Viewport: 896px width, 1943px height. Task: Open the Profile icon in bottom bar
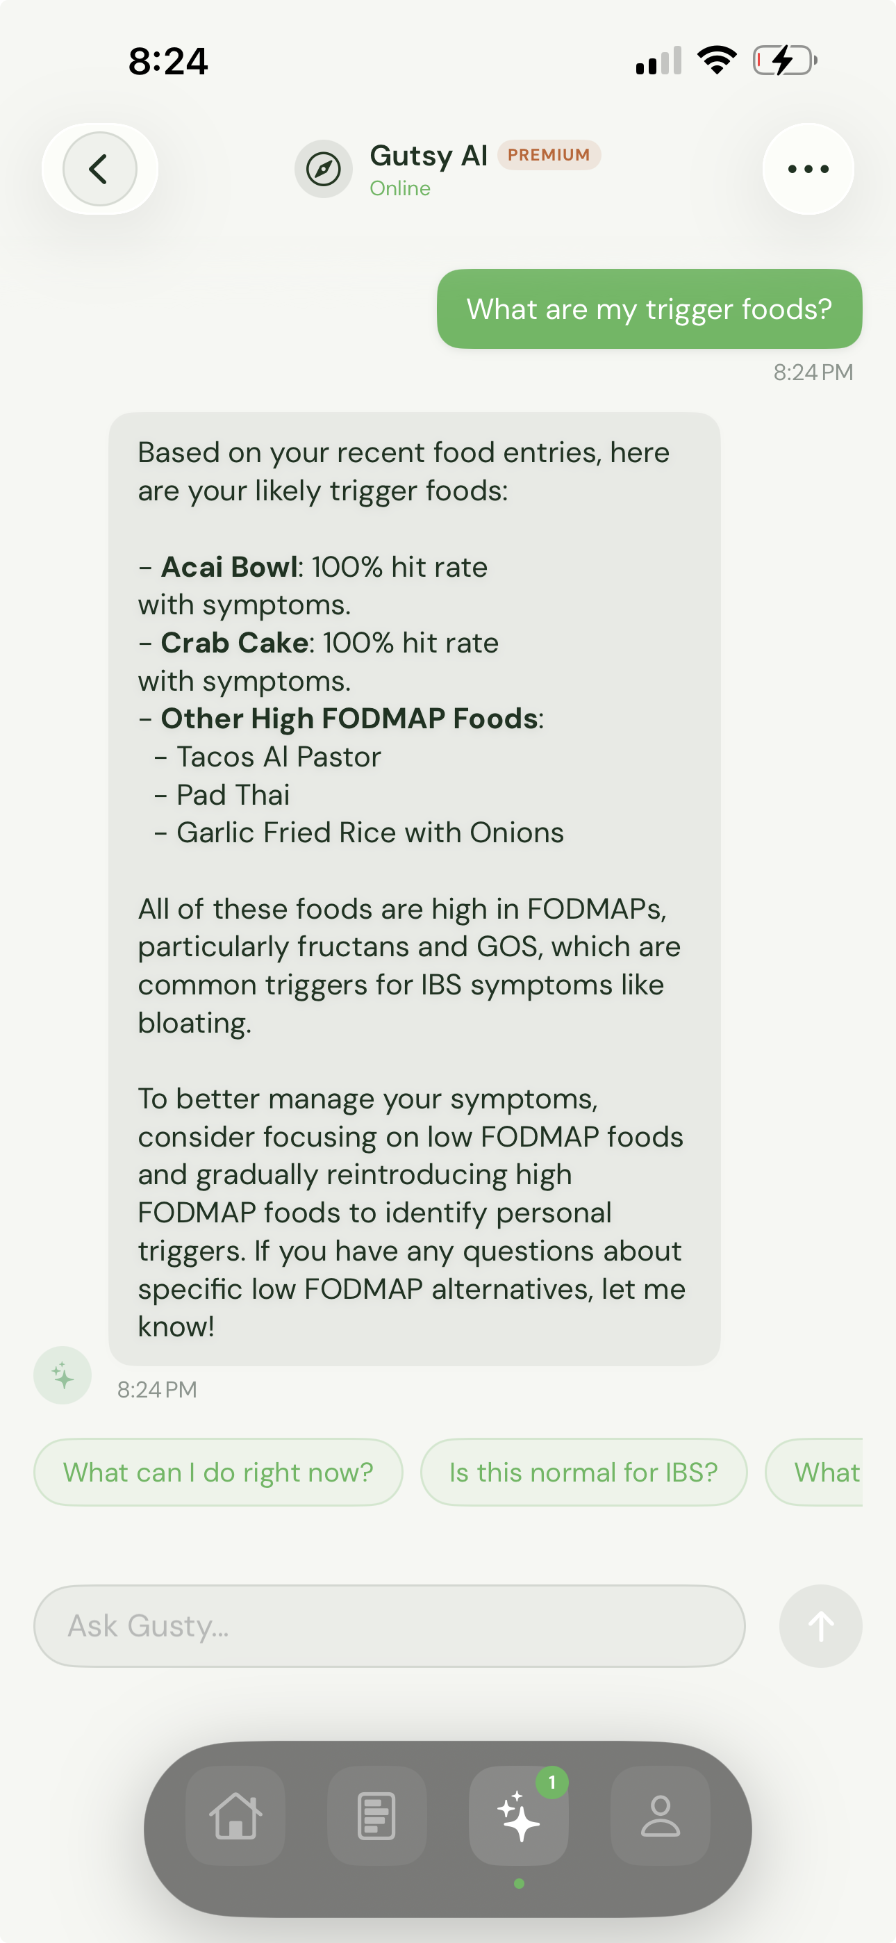tap(660, 1813)
